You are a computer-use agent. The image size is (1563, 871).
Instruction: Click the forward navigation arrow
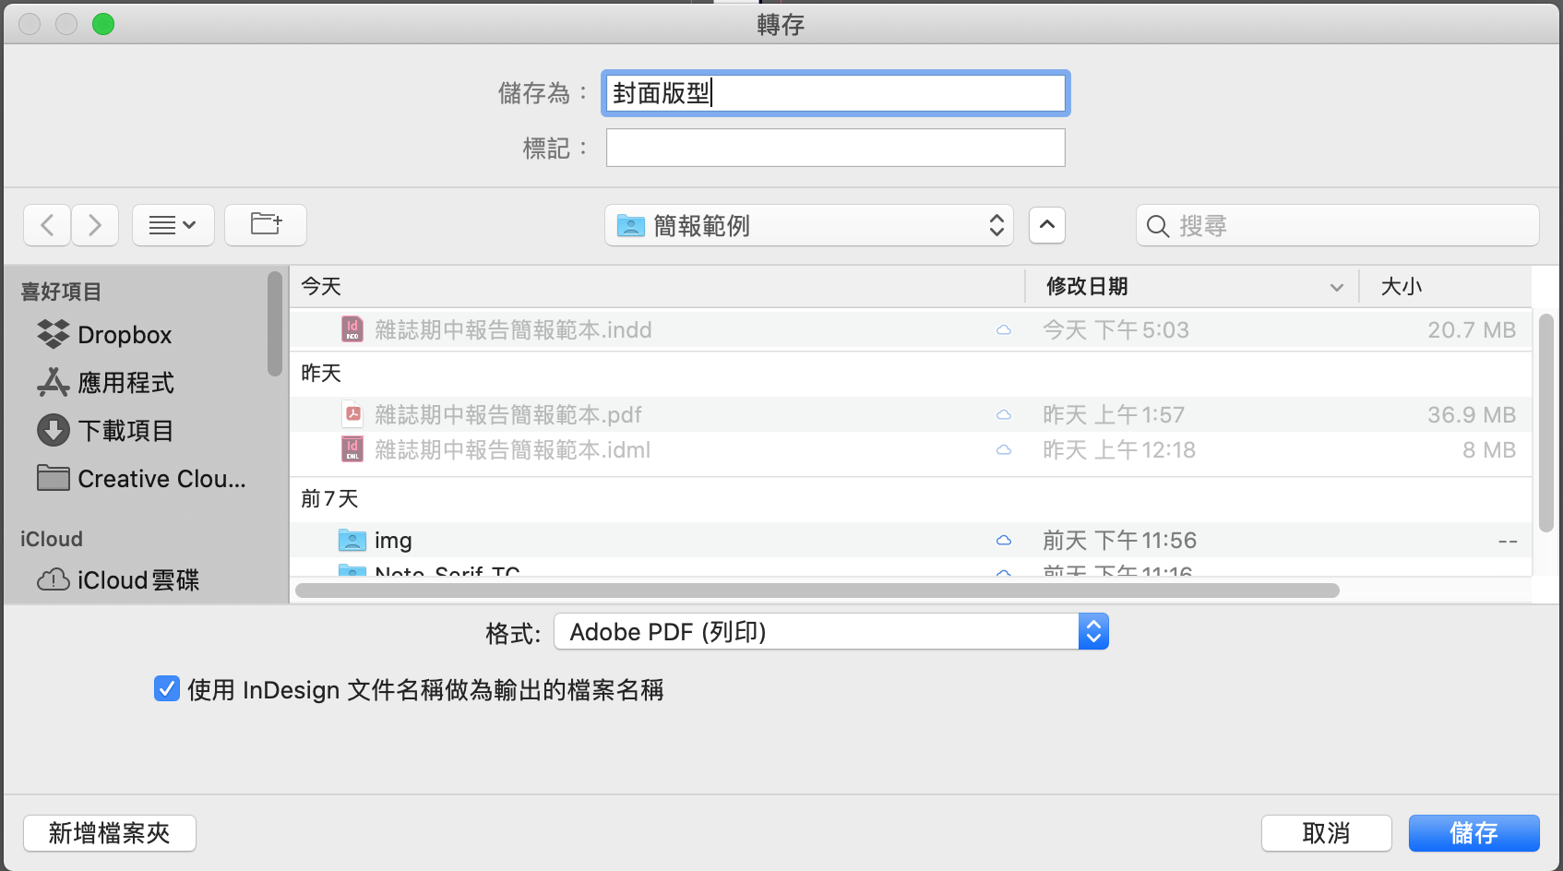coord(95,225)
